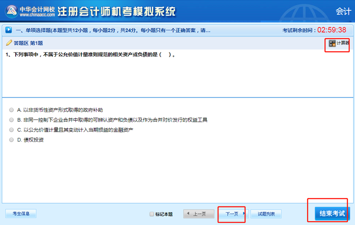The height and width of the screenshot is (225, 355).
Task: Open the 试题列表 question list
Action: (x=266, y=214)
